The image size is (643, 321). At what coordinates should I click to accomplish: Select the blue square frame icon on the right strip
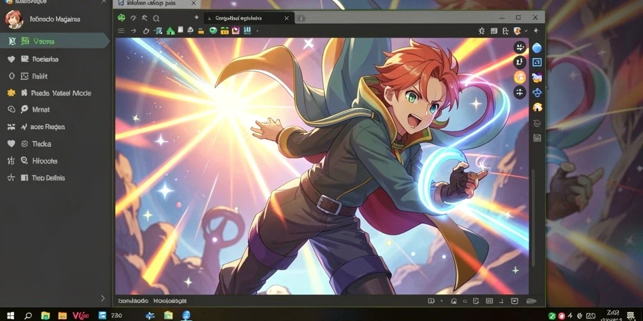537,62
